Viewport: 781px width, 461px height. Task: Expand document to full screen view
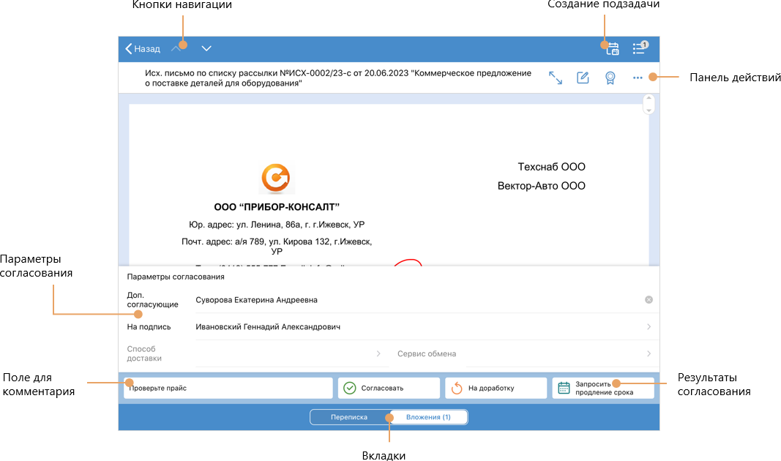tap(556, 78)
